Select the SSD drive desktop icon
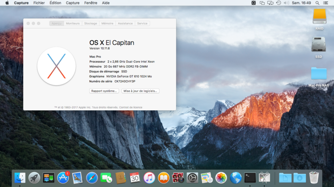 click(x=319, y=45)
